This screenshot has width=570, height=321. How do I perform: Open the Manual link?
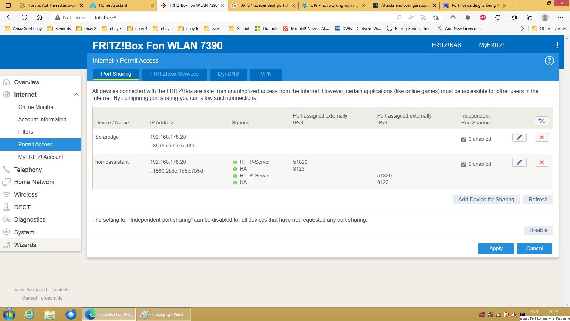[x=29, y=298]
